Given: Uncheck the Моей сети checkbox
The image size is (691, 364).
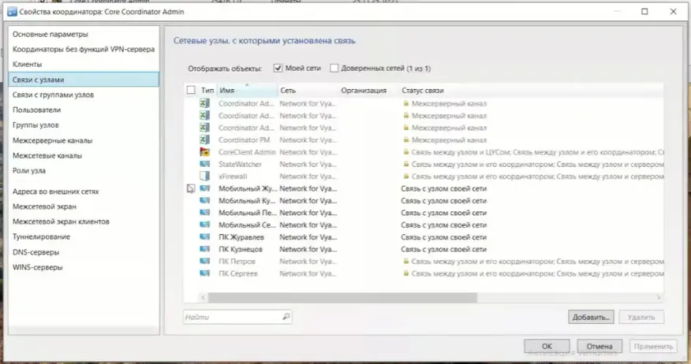Looking at the screenshot, I should [278, 69].
